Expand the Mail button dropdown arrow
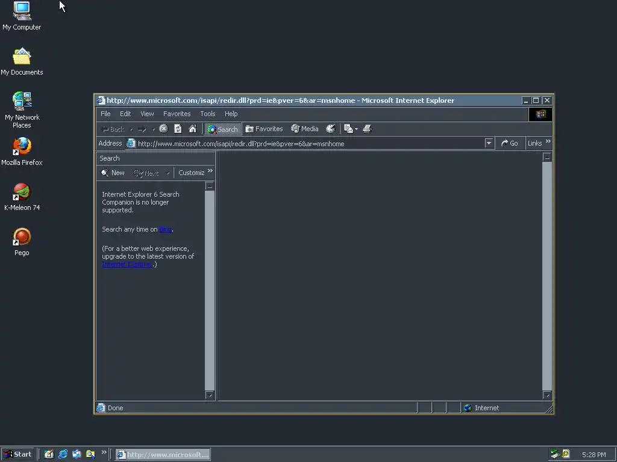This screenshot has width=617, height=462. [357, 129]
